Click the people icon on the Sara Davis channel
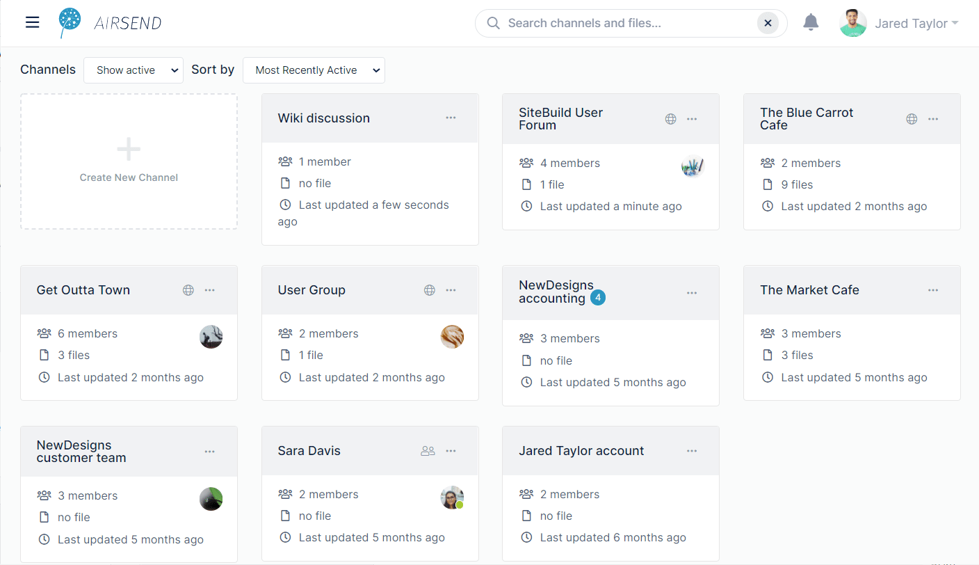 point(428,451)
